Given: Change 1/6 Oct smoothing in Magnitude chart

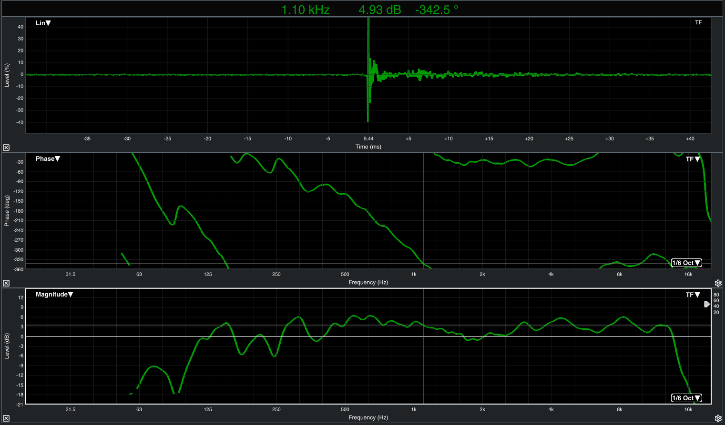Looking at the screenshot, I should point(686,398).
